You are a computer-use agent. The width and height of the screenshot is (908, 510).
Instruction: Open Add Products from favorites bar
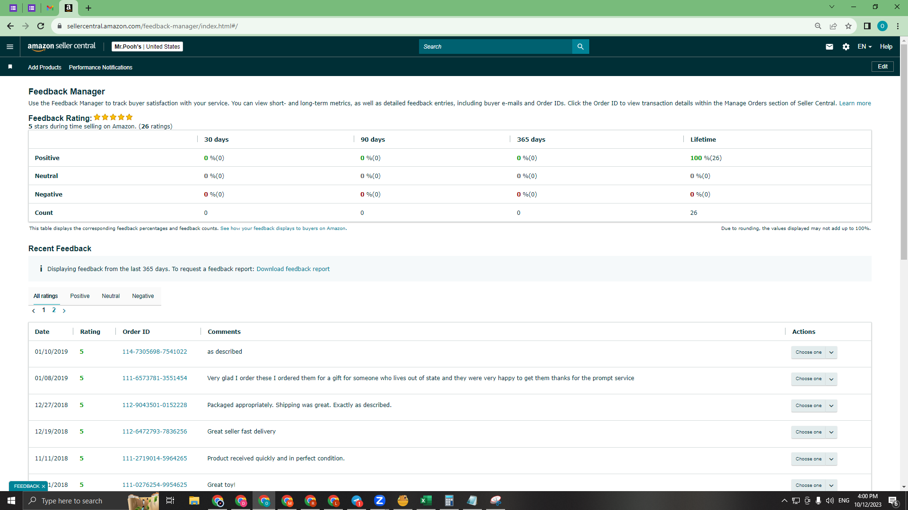(x=44, y=68)
